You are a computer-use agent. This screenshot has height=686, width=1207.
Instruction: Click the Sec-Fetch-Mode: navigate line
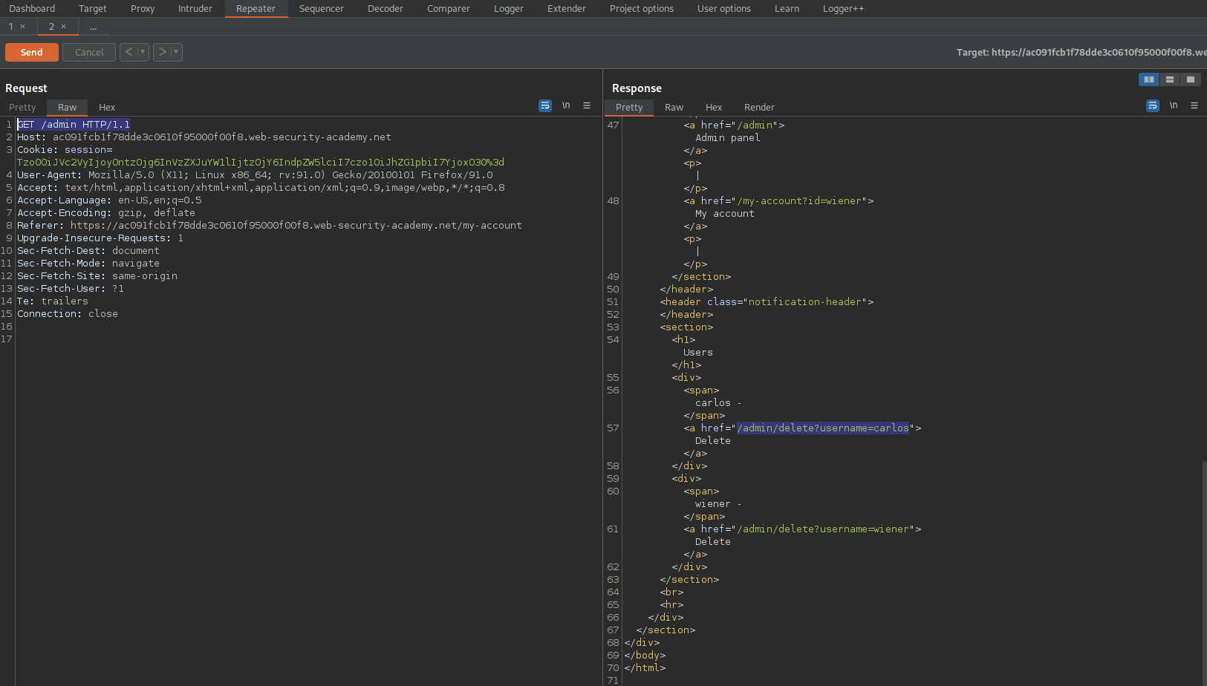88,264
